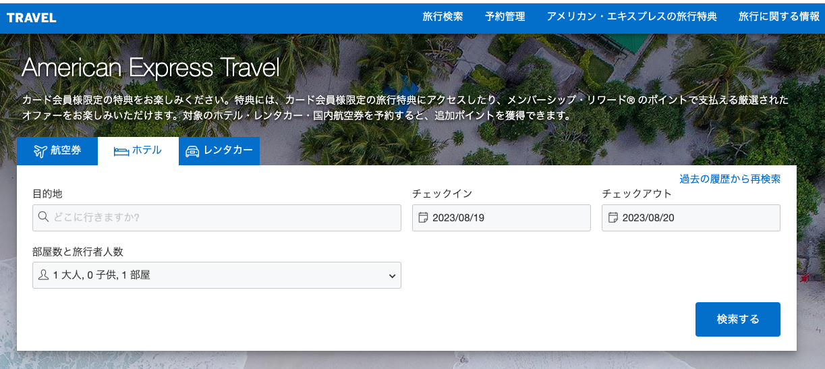
Task: Open the 旅行に関する情報 menu
Action: tap(779, 17)
